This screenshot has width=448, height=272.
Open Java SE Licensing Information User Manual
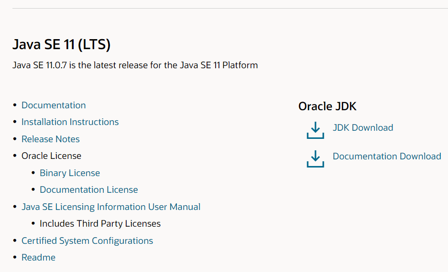(x=111, y=207)
